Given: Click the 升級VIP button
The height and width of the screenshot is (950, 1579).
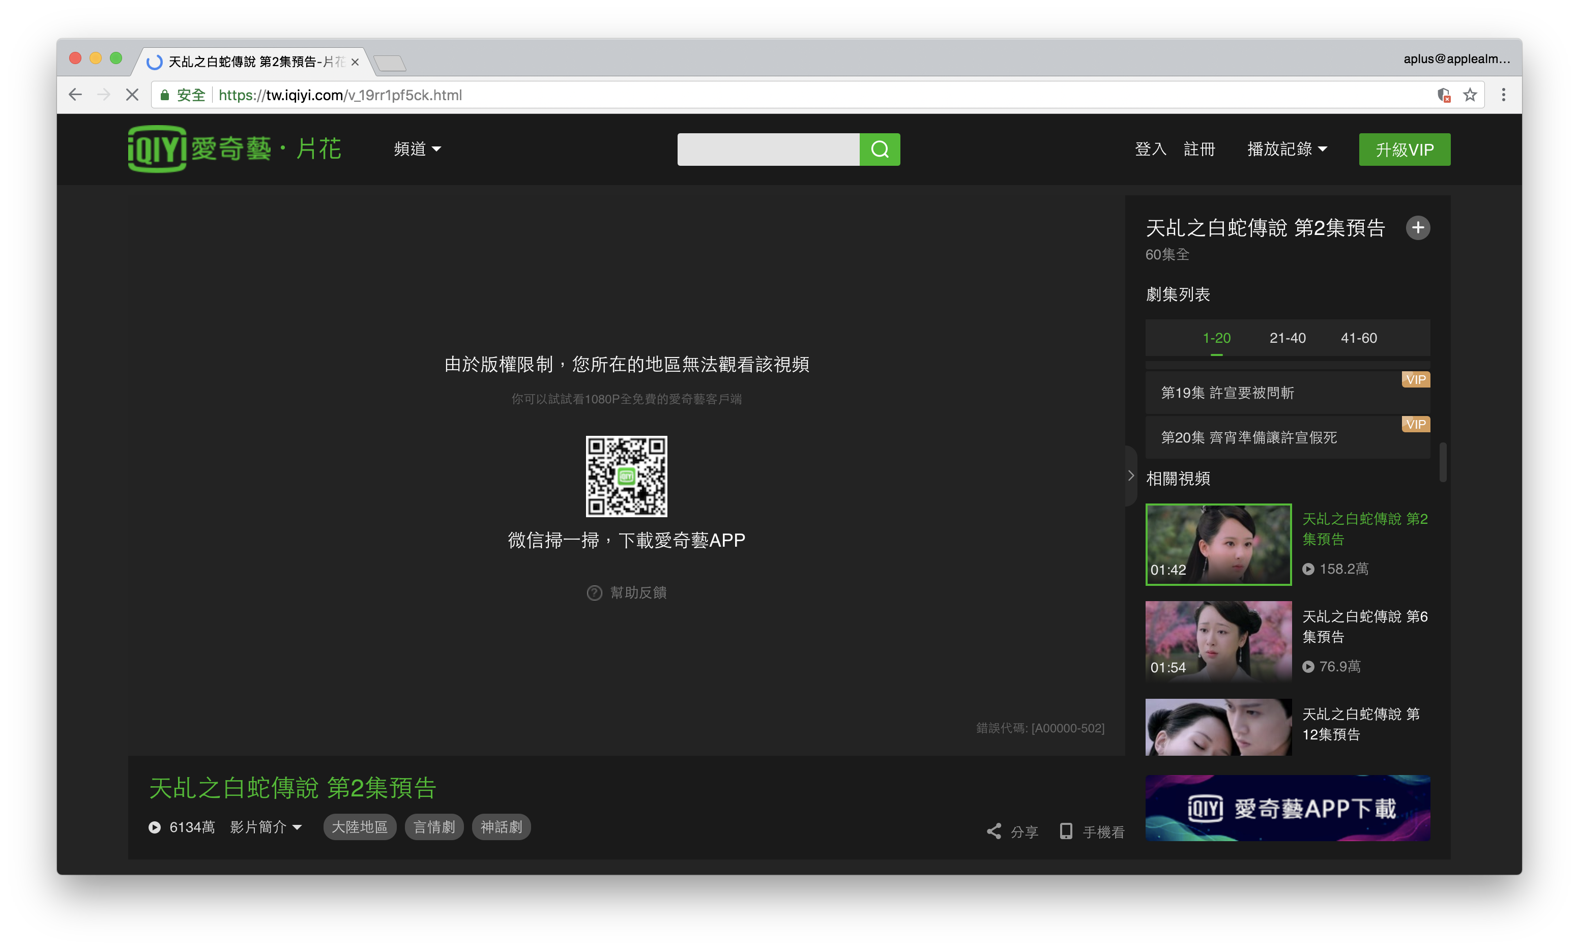Looking at the screenshot, I should pyautogui.click(x=1404, y=149).
